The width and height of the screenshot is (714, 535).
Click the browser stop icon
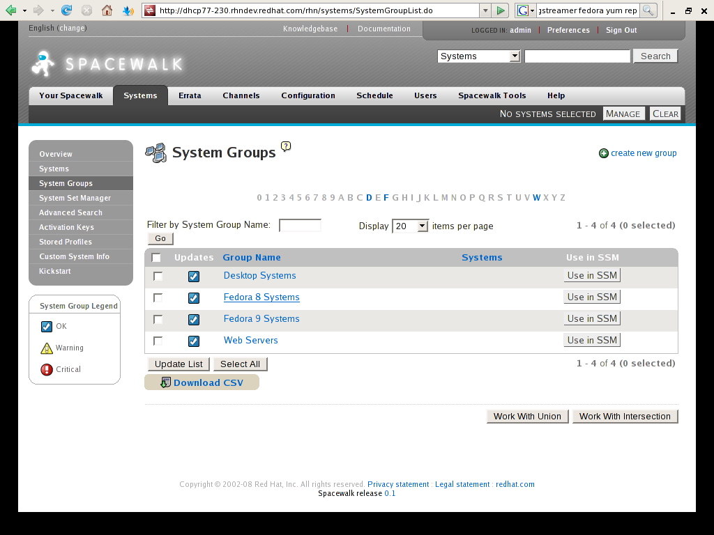click(x=86, y=10)
